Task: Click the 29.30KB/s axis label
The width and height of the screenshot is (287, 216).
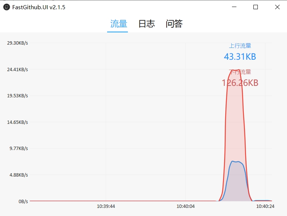Action: (x=17, y=43)
